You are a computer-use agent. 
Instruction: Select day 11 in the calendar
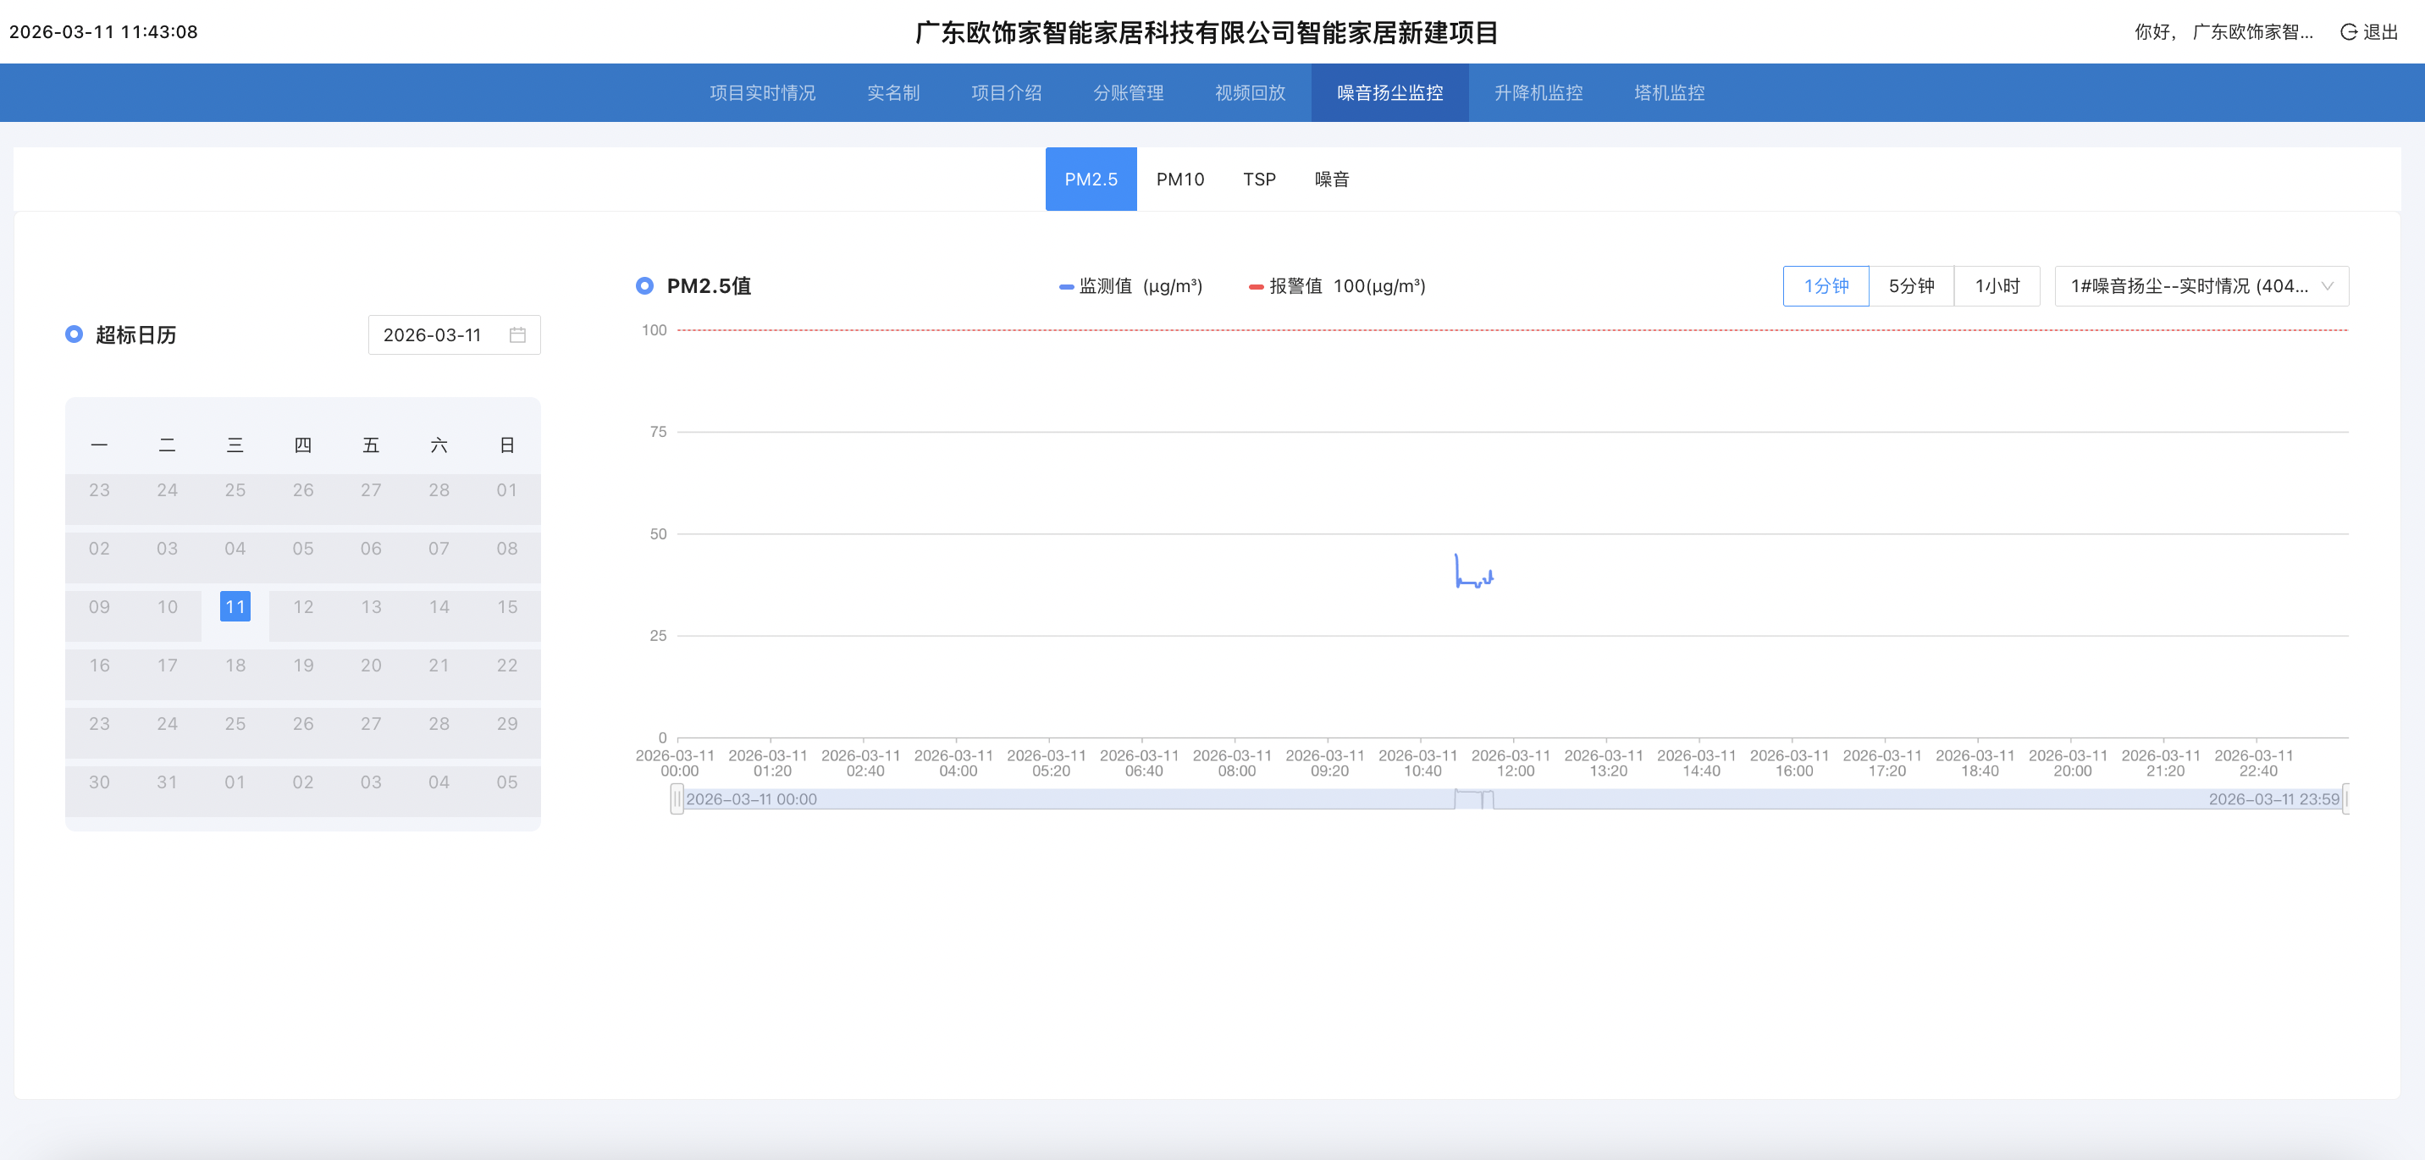[235, 606]
